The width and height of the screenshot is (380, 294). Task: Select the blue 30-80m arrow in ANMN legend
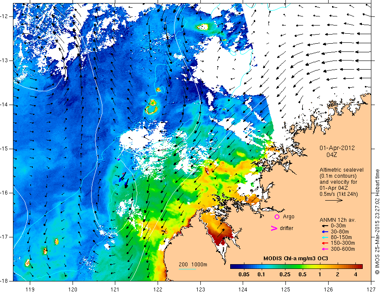[325, 232]
